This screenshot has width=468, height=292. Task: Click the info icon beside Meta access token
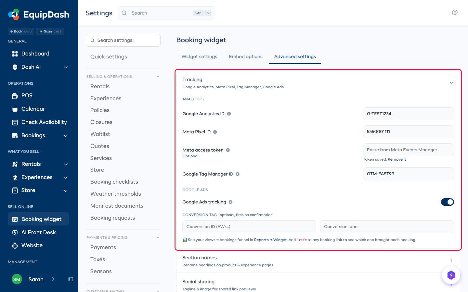pos(228,150)
